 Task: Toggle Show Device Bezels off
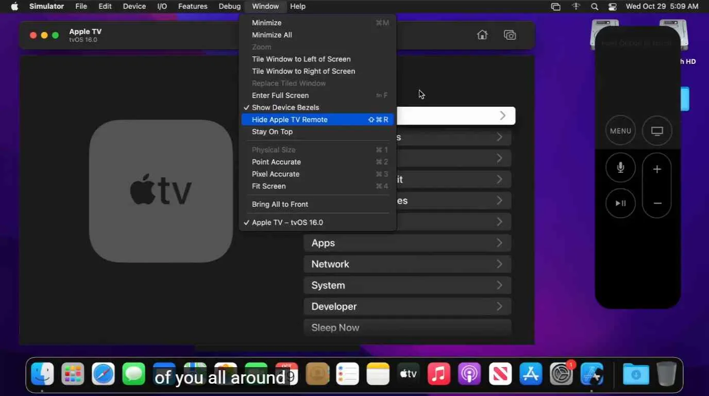point(317,107)
